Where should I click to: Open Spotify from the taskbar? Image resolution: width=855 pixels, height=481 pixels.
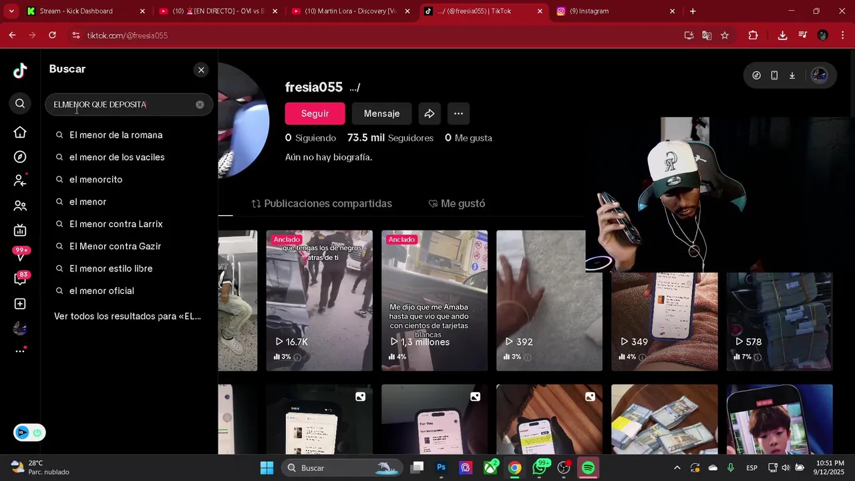588,468
